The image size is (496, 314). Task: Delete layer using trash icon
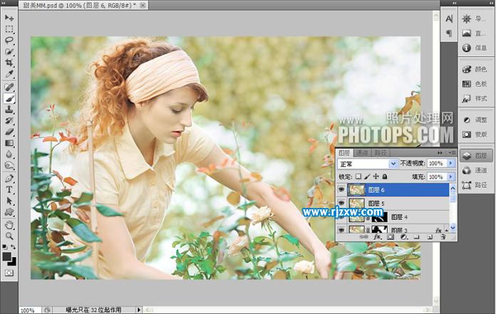[443, 237]
